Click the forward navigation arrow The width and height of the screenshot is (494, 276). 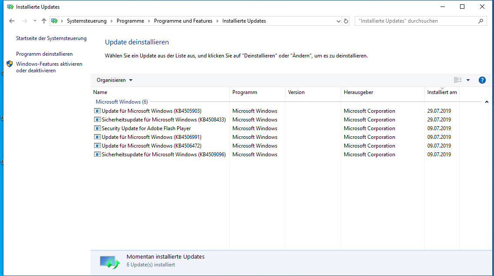pos(24,21)
